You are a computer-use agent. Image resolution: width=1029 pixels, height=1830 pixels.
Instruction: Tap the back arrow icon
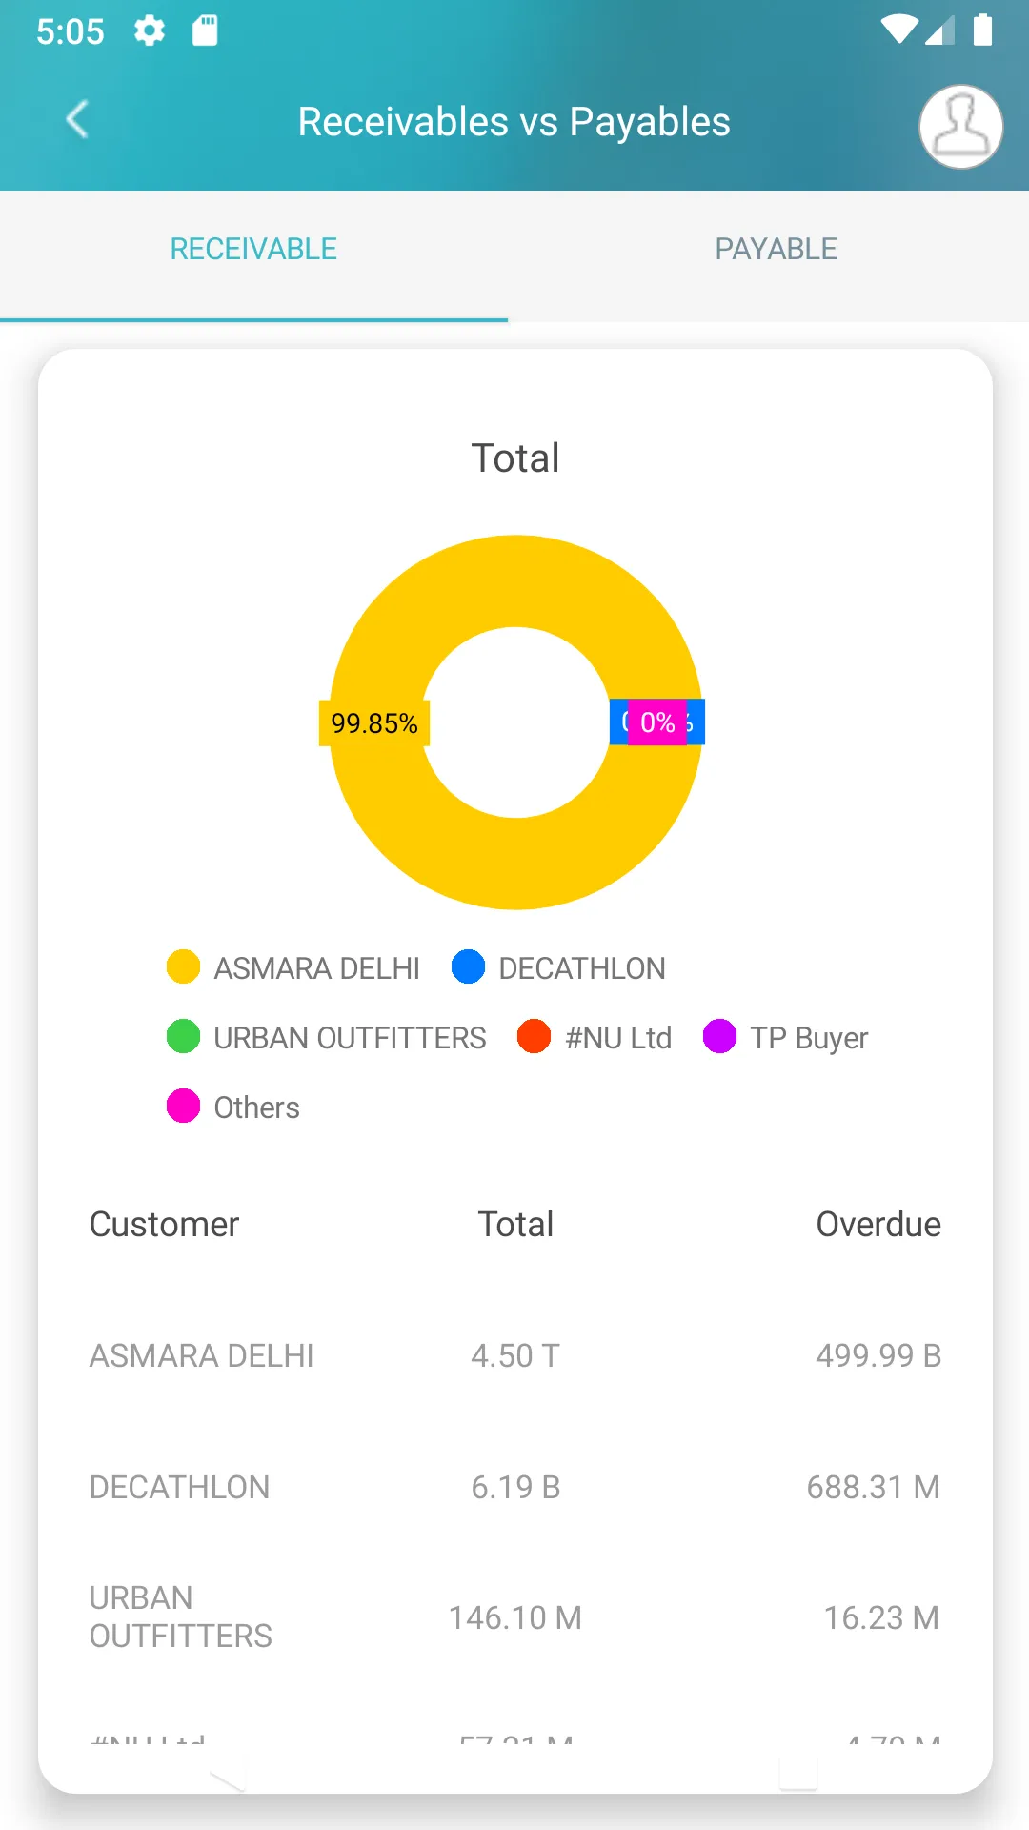pyautogui.click(x=77, y=120)
